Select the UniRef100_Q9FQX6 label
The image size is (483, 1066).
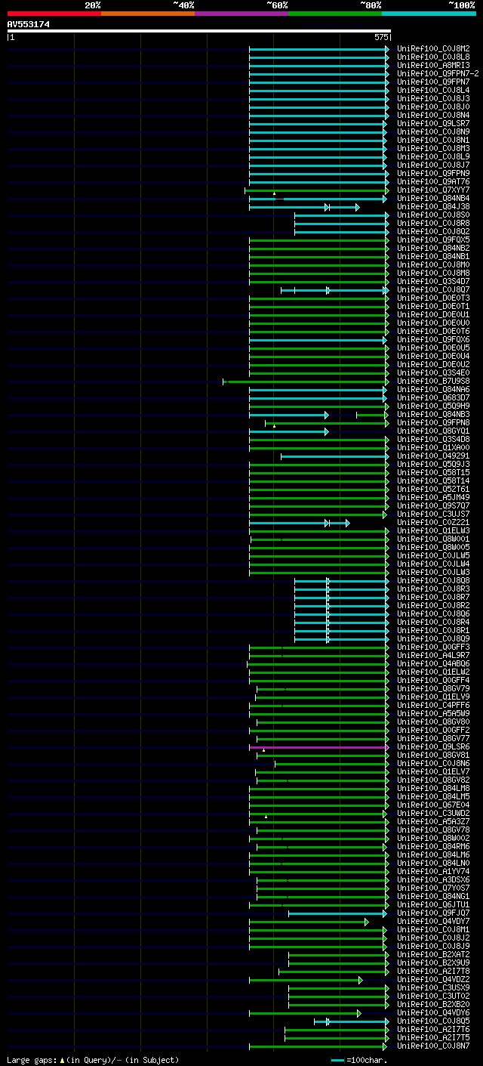[433, 340]
